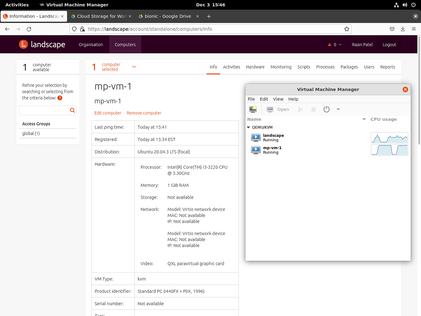Screen dimensions: 421x316
Task: Click the power shutdown icon in VM Manager
Action: [x=326, y=109]
